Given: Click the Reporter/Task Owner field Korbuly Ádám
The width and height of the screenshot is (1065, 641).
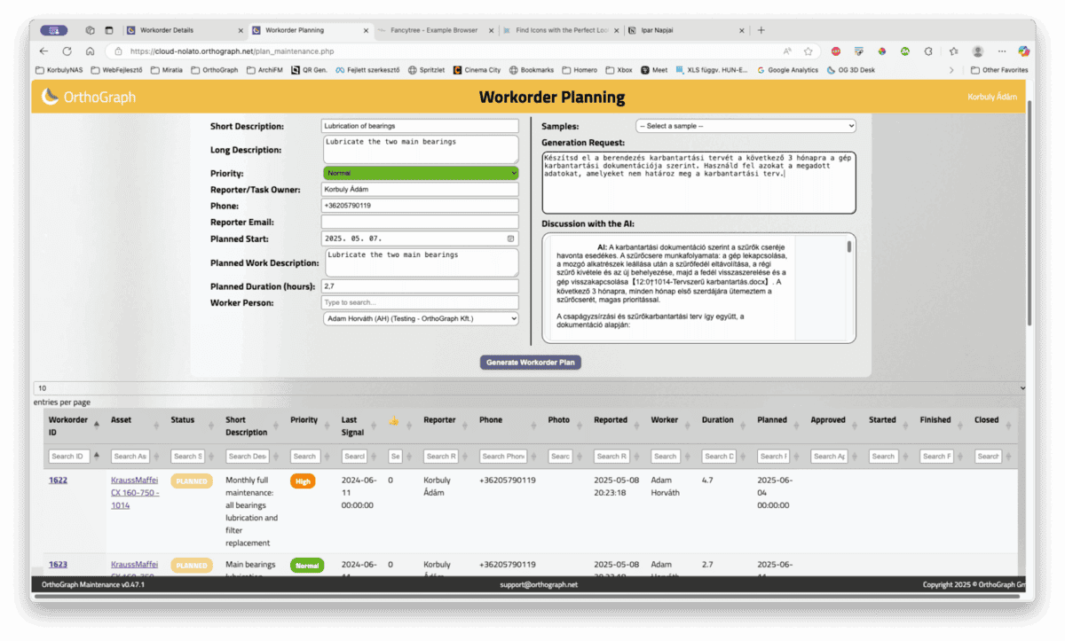Looking at the screenshot, I should [x=420, y=190].
